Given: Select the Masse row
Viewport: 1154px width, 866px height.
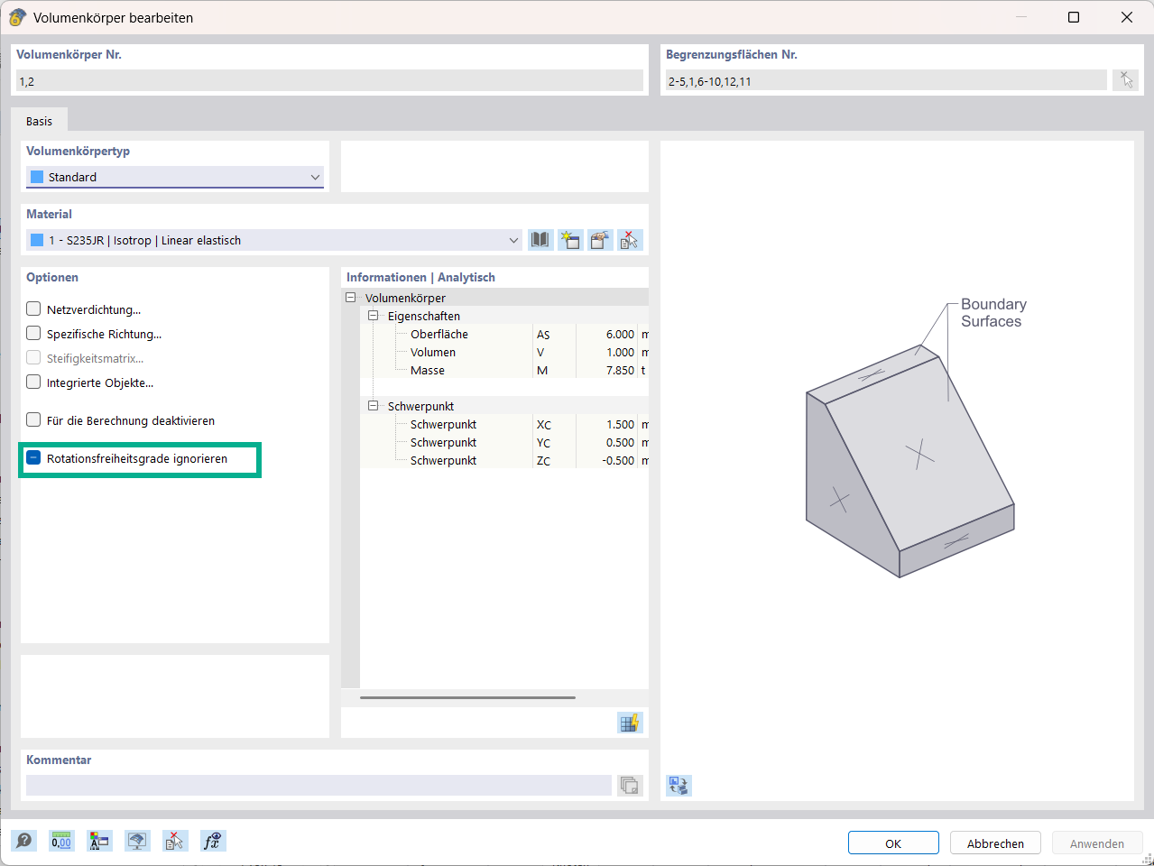Looking at the screenshot, I should pyautogui.click(x=504, y=370).
